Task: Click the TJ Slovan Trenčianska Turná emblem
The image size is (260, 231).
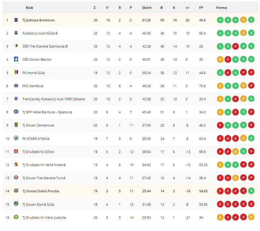Action: click(x=16, y=178)
